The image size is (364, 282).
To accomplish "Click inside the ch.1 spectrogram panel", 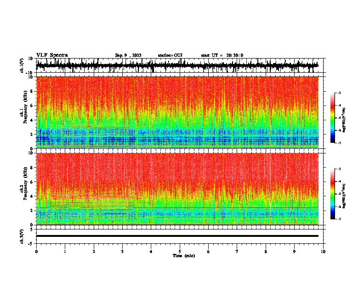I will 177,112.
